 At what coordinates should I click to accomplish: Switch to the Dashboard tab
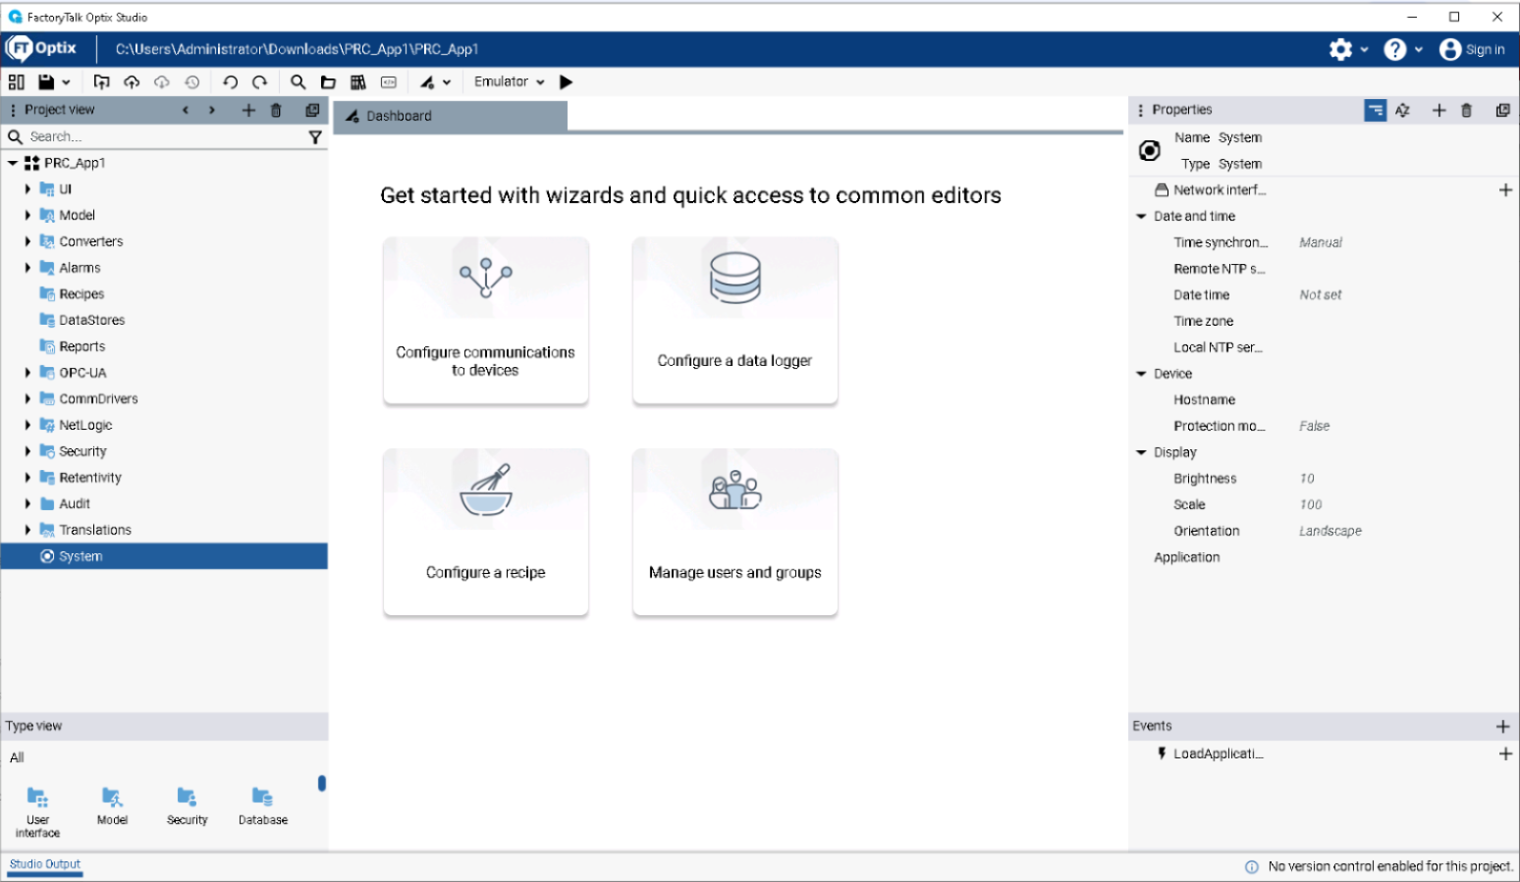click(450, 116)
